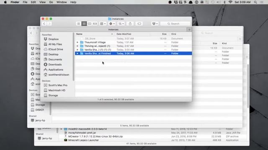Click the Search field in Instances window
This screenshot has height=150, width=268.
tap(175, 24)
